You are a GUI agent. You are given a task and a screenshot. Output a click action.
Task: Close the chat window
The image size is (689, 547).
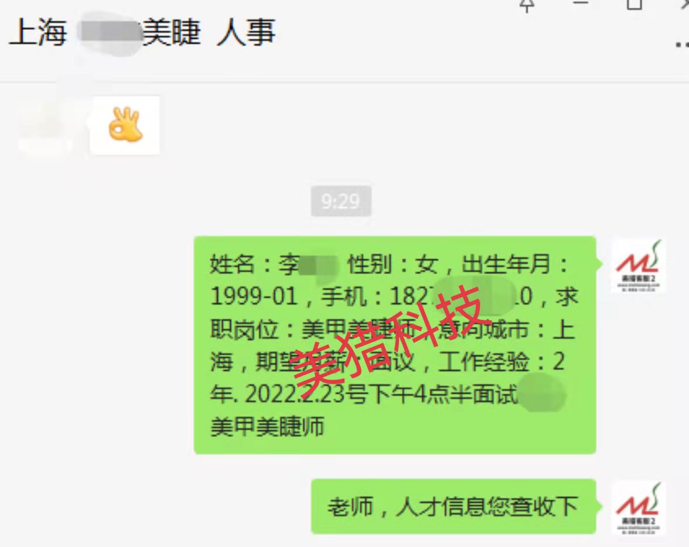point(685,4)
